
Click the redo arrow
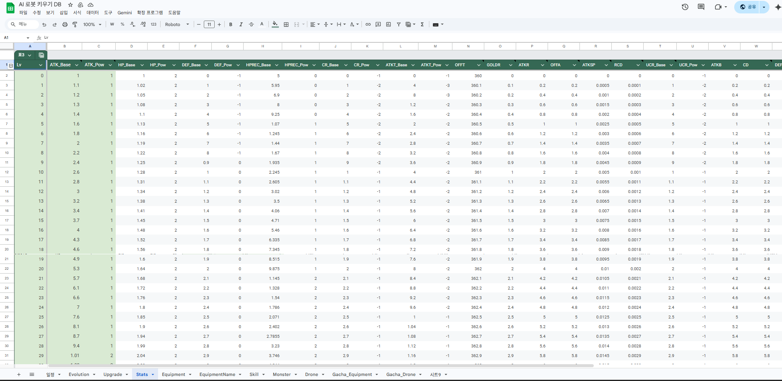click(x=55, y=24)
